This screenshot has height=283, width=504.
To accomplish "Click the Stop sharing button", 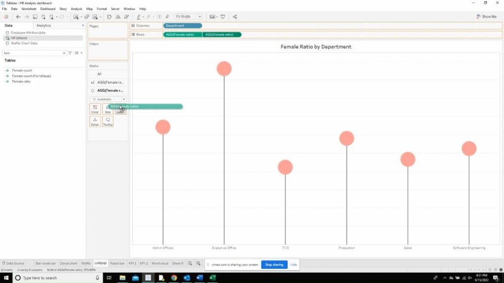I will (274, 264).
